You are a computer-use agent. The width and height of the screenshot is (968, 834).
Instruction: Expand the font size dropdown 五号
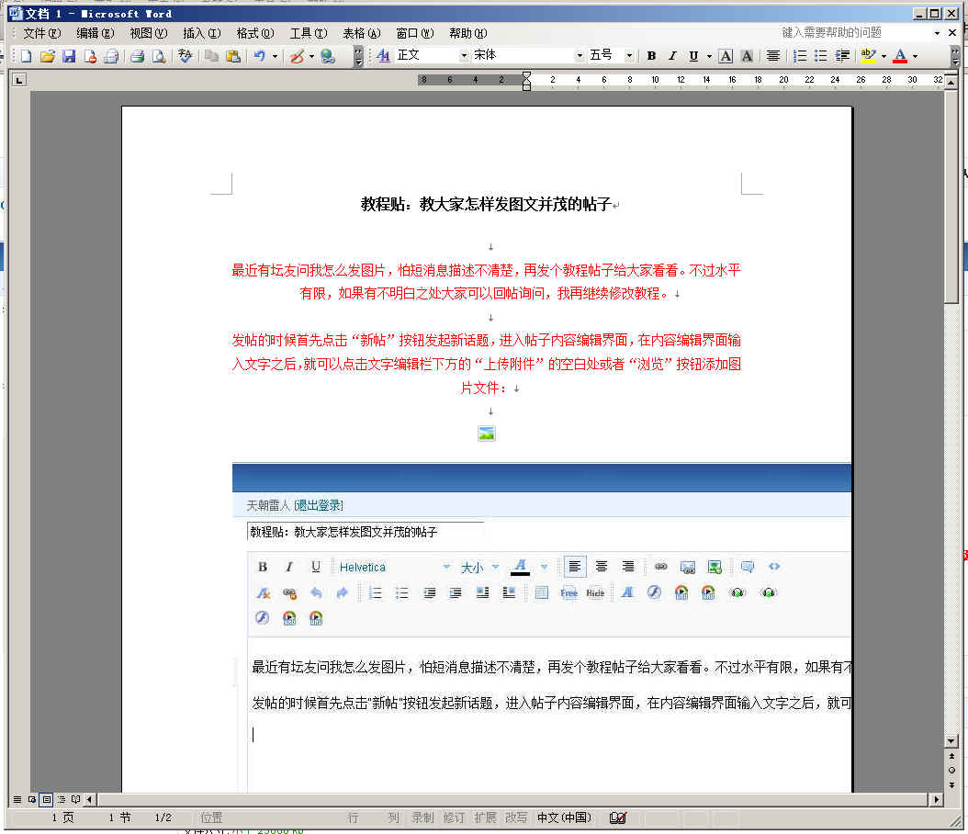629,56
